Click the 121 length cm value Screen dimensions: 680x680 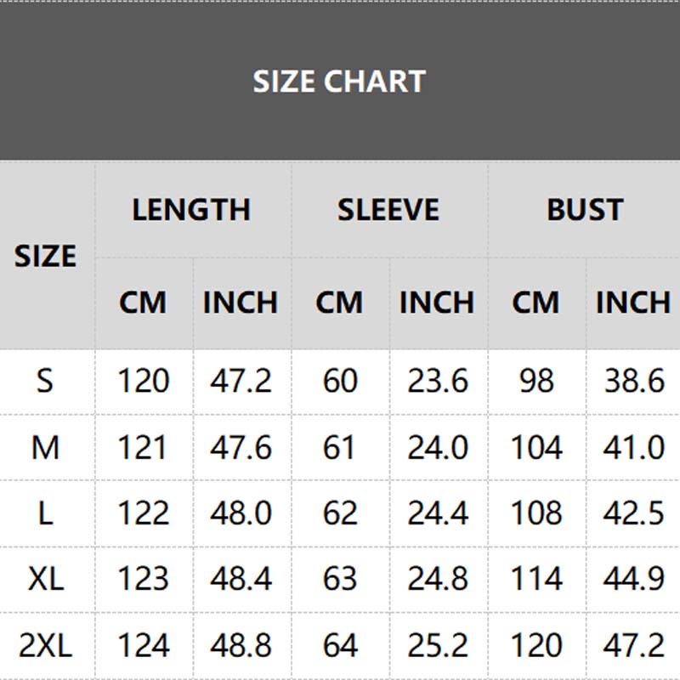[x=143, y=447]
